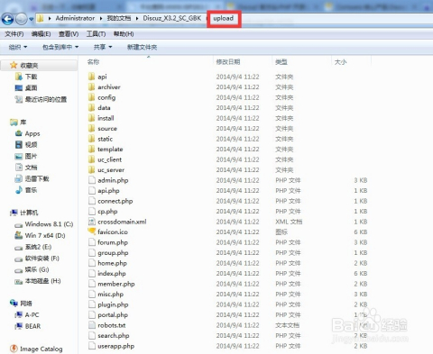The width and height of the screenshot is (433, 354).
Task: Sort by the 修改日期 column header
Action: (x=228, y=62)
